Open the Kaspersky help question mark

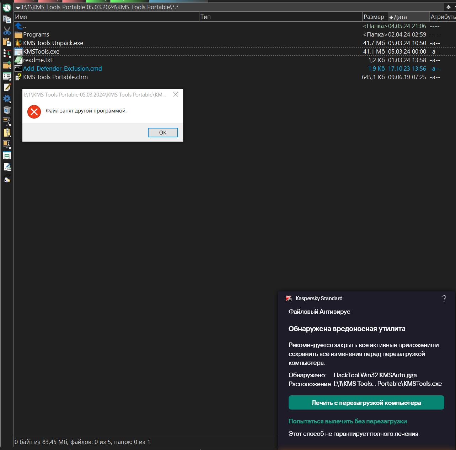(444, 298)
